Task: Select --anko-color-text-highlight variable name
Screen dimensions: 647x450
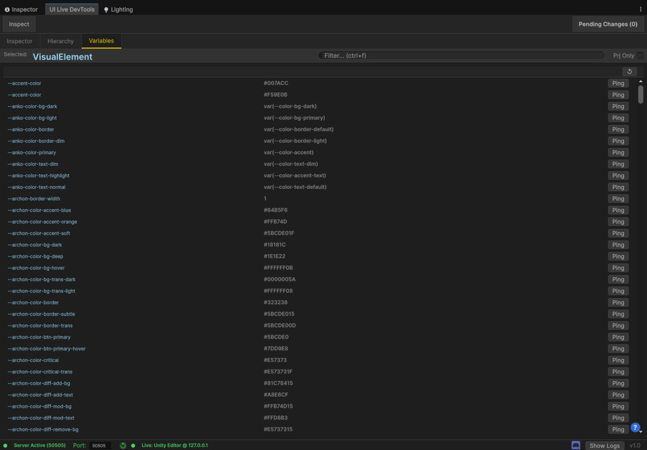Action: [x=38, y=175]
